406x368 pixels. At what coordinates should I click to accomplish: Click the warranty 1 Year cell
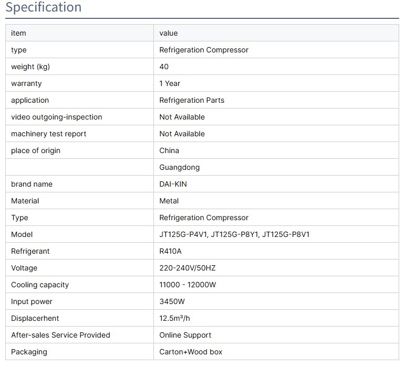(170, 83)
